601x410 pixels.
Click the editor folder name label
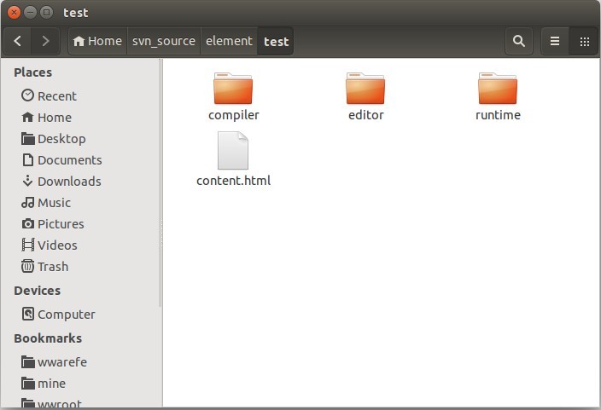tap(365, 115)
